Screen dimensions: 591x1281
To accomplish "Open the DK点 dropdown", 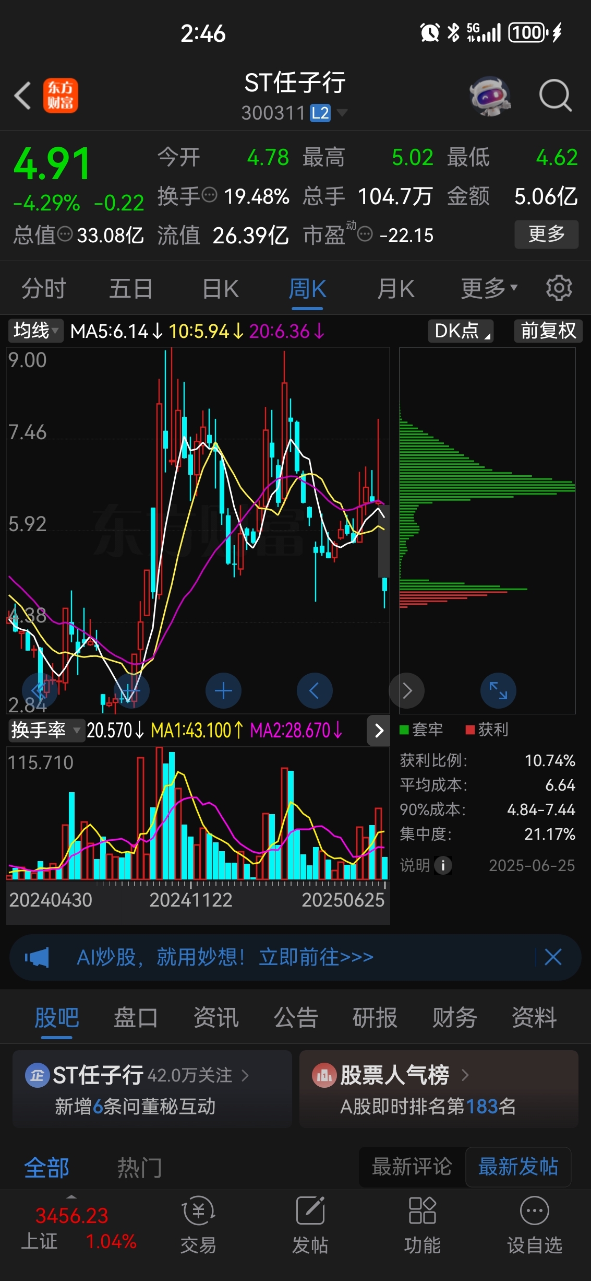I will tap(461, 331).
